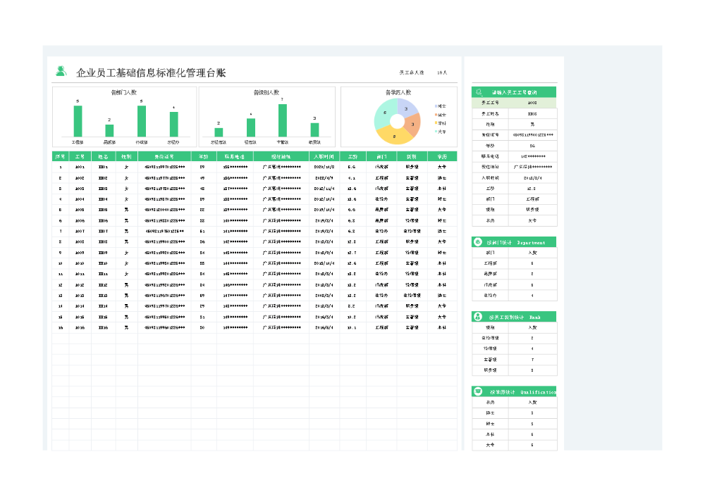Select the 性别 column header
705x504 pixels.
(127, 157)
